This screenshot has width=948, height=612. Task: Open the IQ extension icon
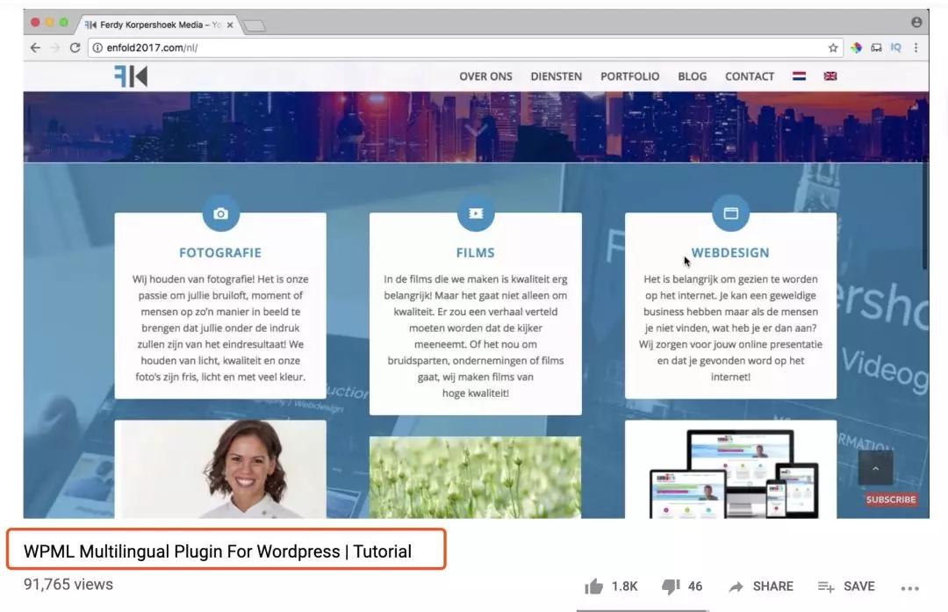[896, 47]
